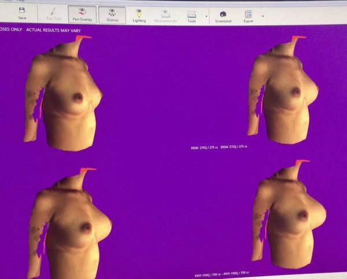Expand the dropdown arrow beside Export
347x279 pixels.
(263, 16)
